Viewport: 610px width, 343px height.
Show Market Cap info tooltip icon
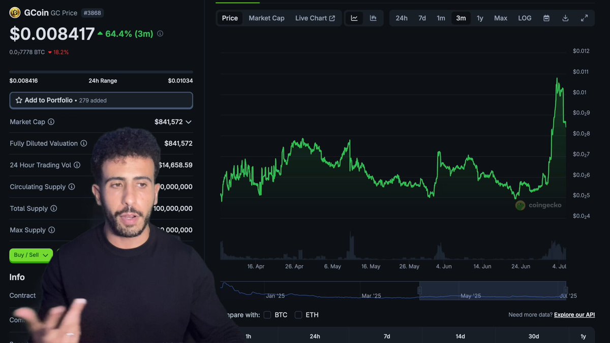tap(51, 122)
